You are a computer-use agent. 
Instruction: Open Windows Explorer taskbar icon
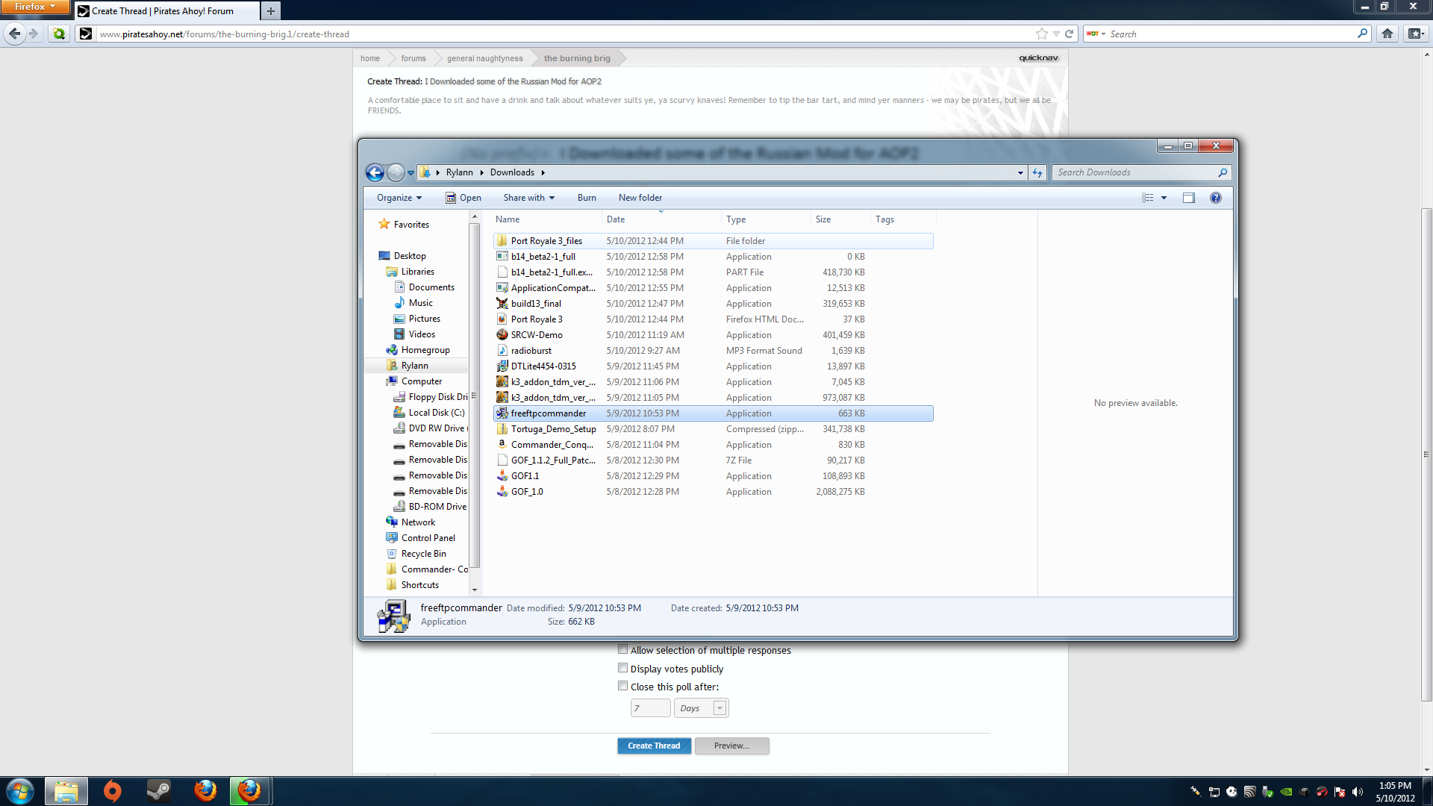pos(66,791)
